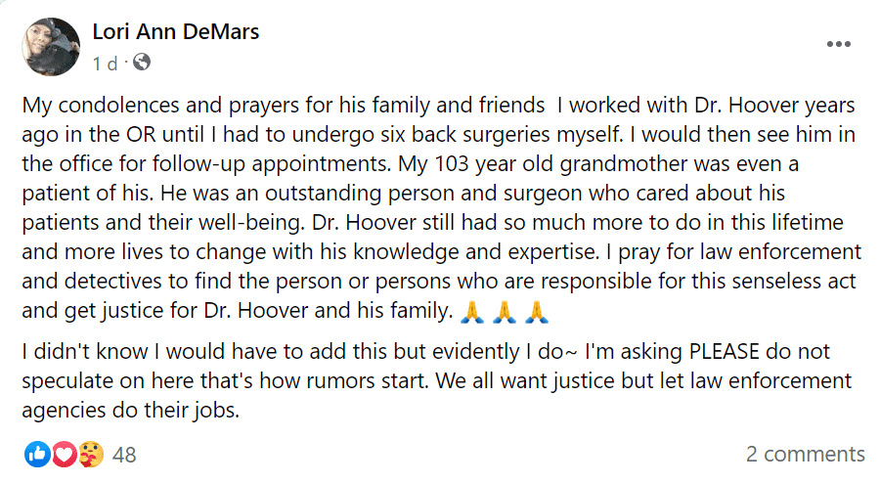Image resolution: width=880 pixels, height=483 pixels.
Task: Click the last praying hands emoji
Action: coord(535,313)
